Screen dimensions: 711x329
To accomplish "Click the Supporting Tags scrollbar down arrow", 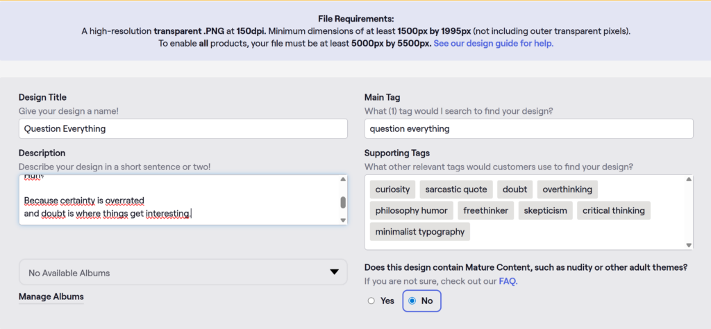I will tap(689, 245).
